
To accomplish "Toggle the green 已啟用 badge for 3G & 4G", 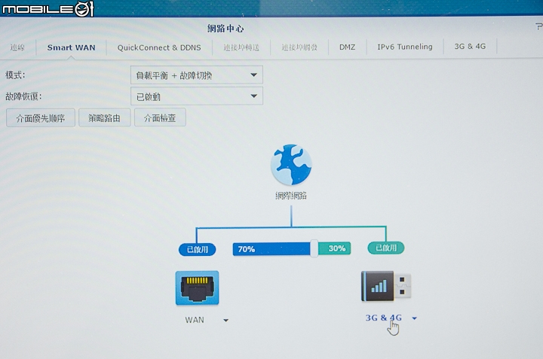I will pyautogui.click(x=386, y=248).
